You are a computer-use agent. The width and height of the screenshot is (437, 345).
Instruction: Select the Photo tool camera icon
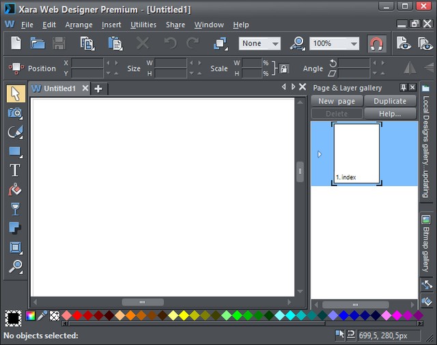pos(15,112)
